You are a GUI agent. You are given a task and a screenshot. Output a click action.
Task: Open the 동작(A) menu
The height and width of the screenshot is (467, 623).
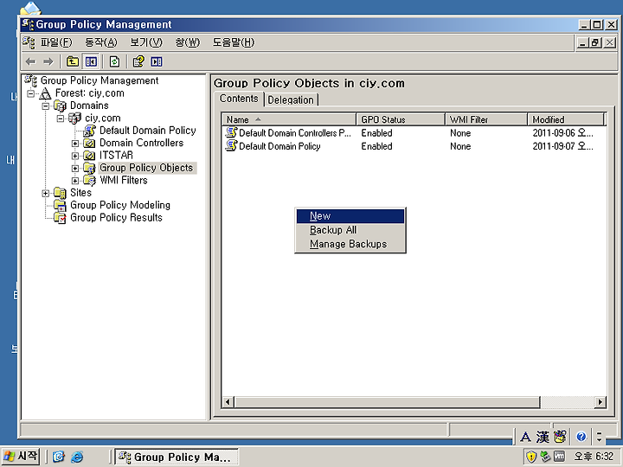101,42
